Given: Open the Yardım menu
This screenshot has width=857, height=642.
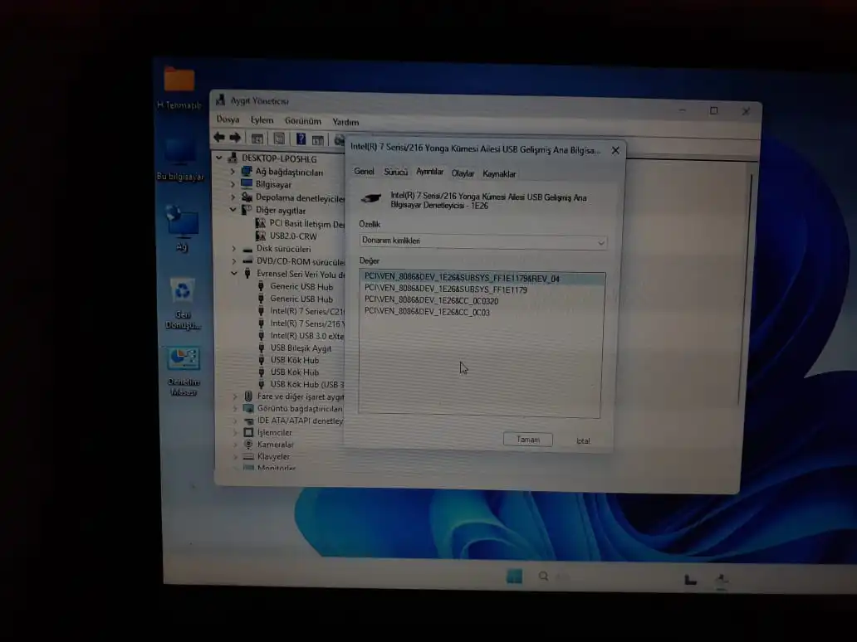Looking at the screenshot, I should 345,122.
